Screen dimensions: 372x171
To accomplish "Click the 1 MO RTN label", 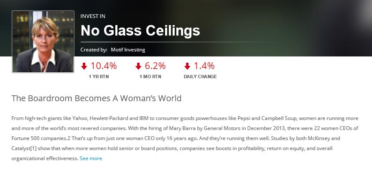I will 150,77.
